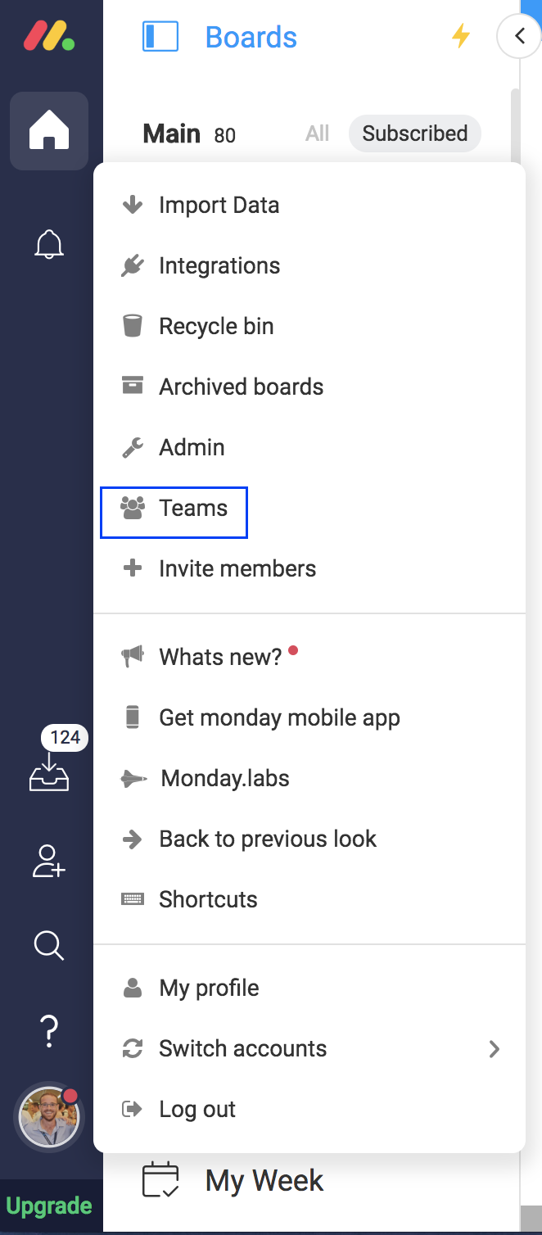The width and height of the screenshot is (542, 1235).
Task: Open the search magnifier icon
Action: tap(49, 946)
